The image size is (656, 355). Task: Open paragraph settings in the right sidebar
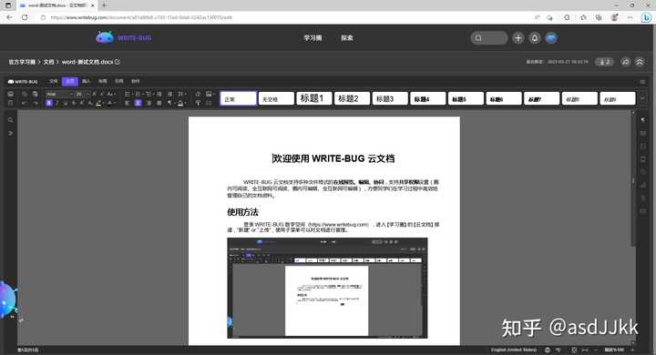[643, 120]
